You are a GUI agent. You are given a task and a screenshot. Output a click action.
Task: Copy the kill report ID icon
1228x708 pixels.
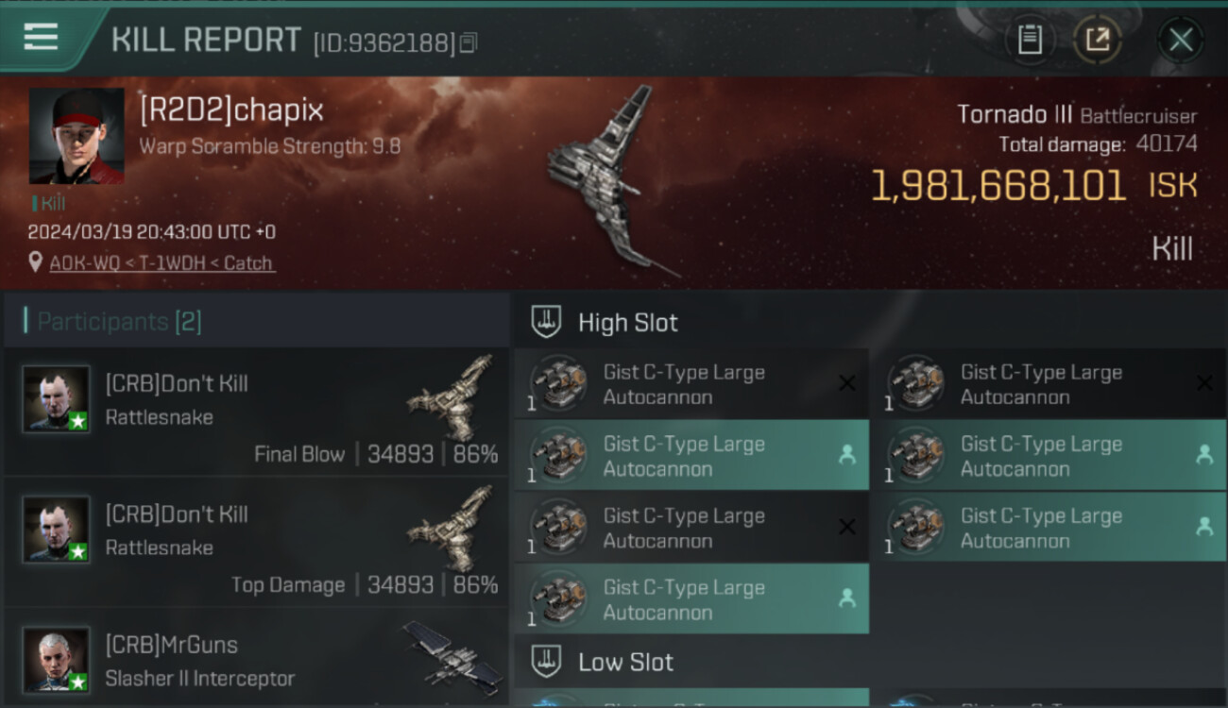[x=469, y=42]
